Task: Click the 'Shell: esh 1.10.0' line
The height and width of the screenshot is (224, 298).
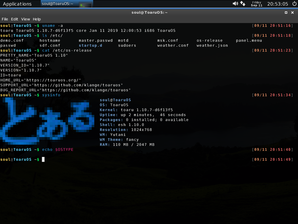Action: (122, 125)
